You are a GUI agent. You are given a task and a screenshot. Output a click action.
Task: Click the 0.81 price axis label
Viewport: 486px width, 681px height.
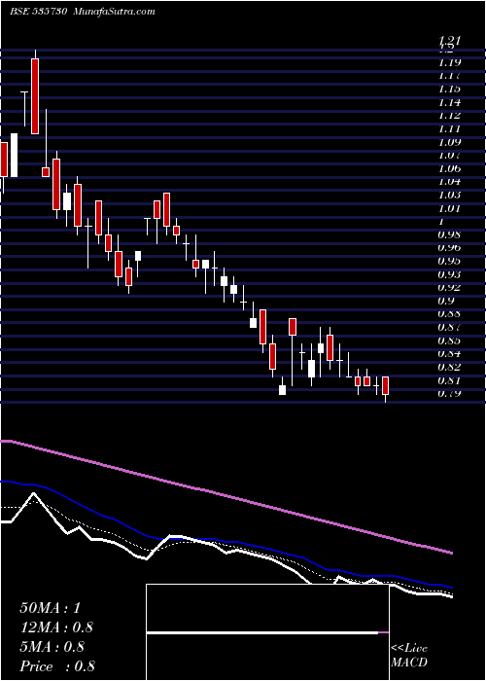click(x=449, y=381)
